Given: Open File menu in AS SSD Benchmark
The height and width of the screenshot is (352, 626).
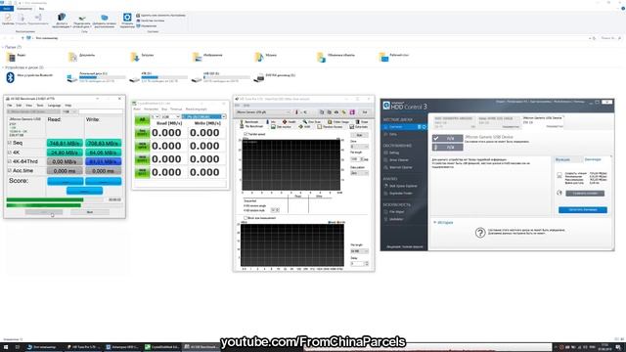Looking at the screenshot, I should coord(10,106).
